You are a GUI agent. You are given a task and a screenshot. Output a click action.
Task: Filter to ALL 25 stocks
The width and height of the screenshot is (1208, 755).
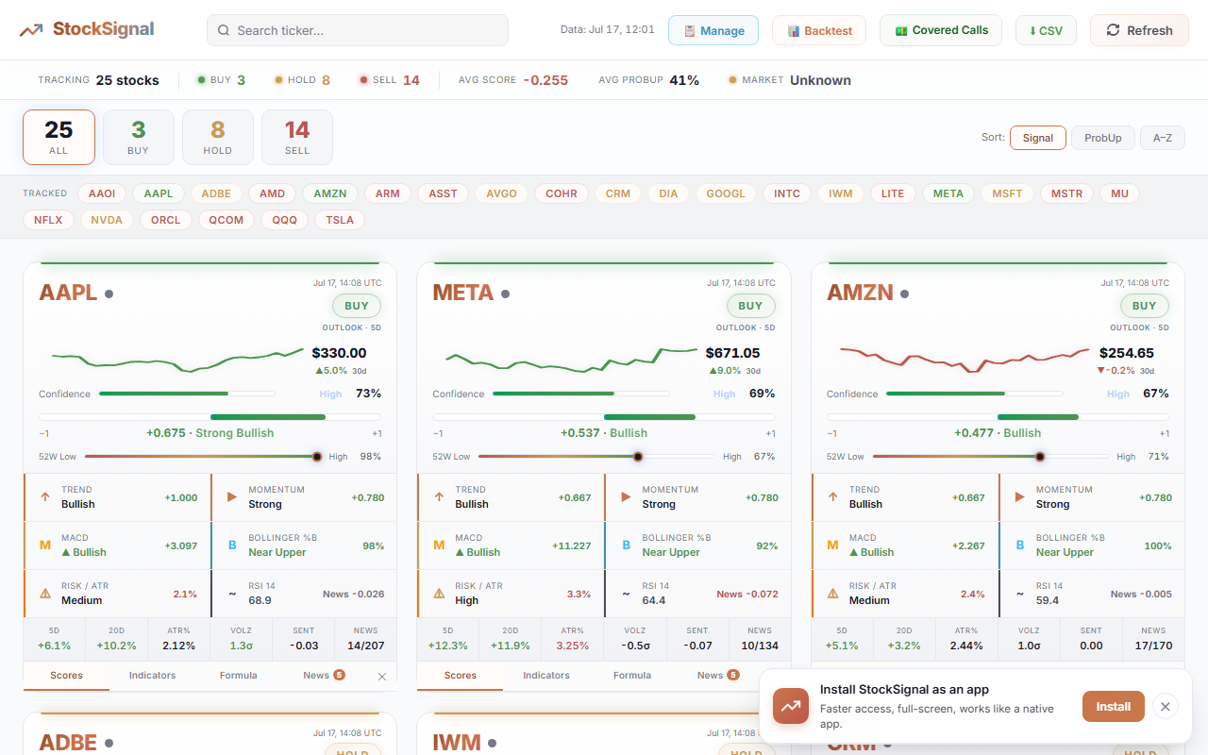tap(59, 137)
